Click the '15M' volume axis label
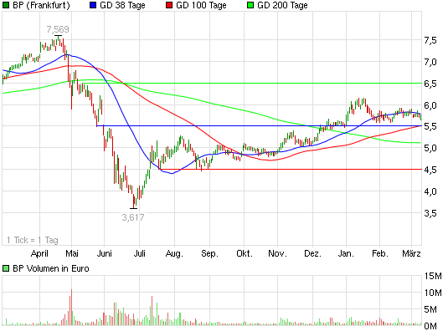This screenshot has height=331, width=448. click(x=433, y=276)
